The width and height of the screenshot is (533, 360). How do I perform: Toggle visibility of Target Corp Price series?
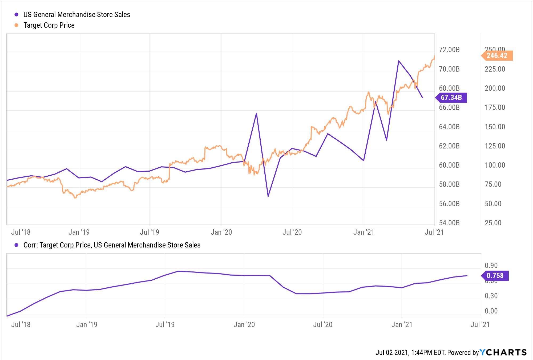pyautogui.click(x=49, y=25)
